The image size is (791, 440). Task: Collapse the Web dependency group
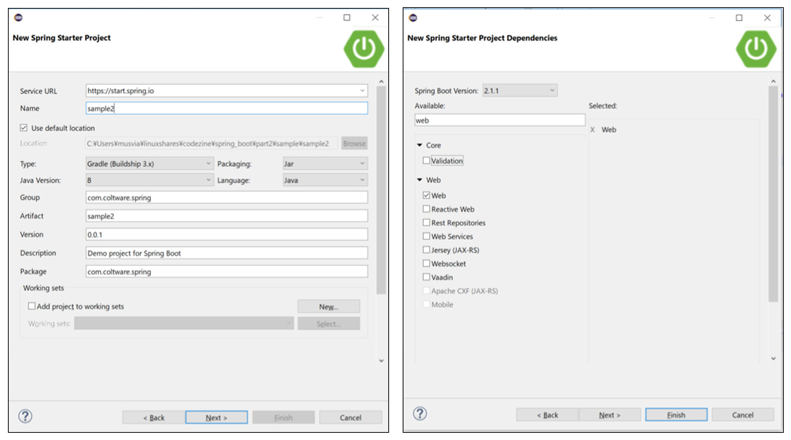(x=419, y=180)
